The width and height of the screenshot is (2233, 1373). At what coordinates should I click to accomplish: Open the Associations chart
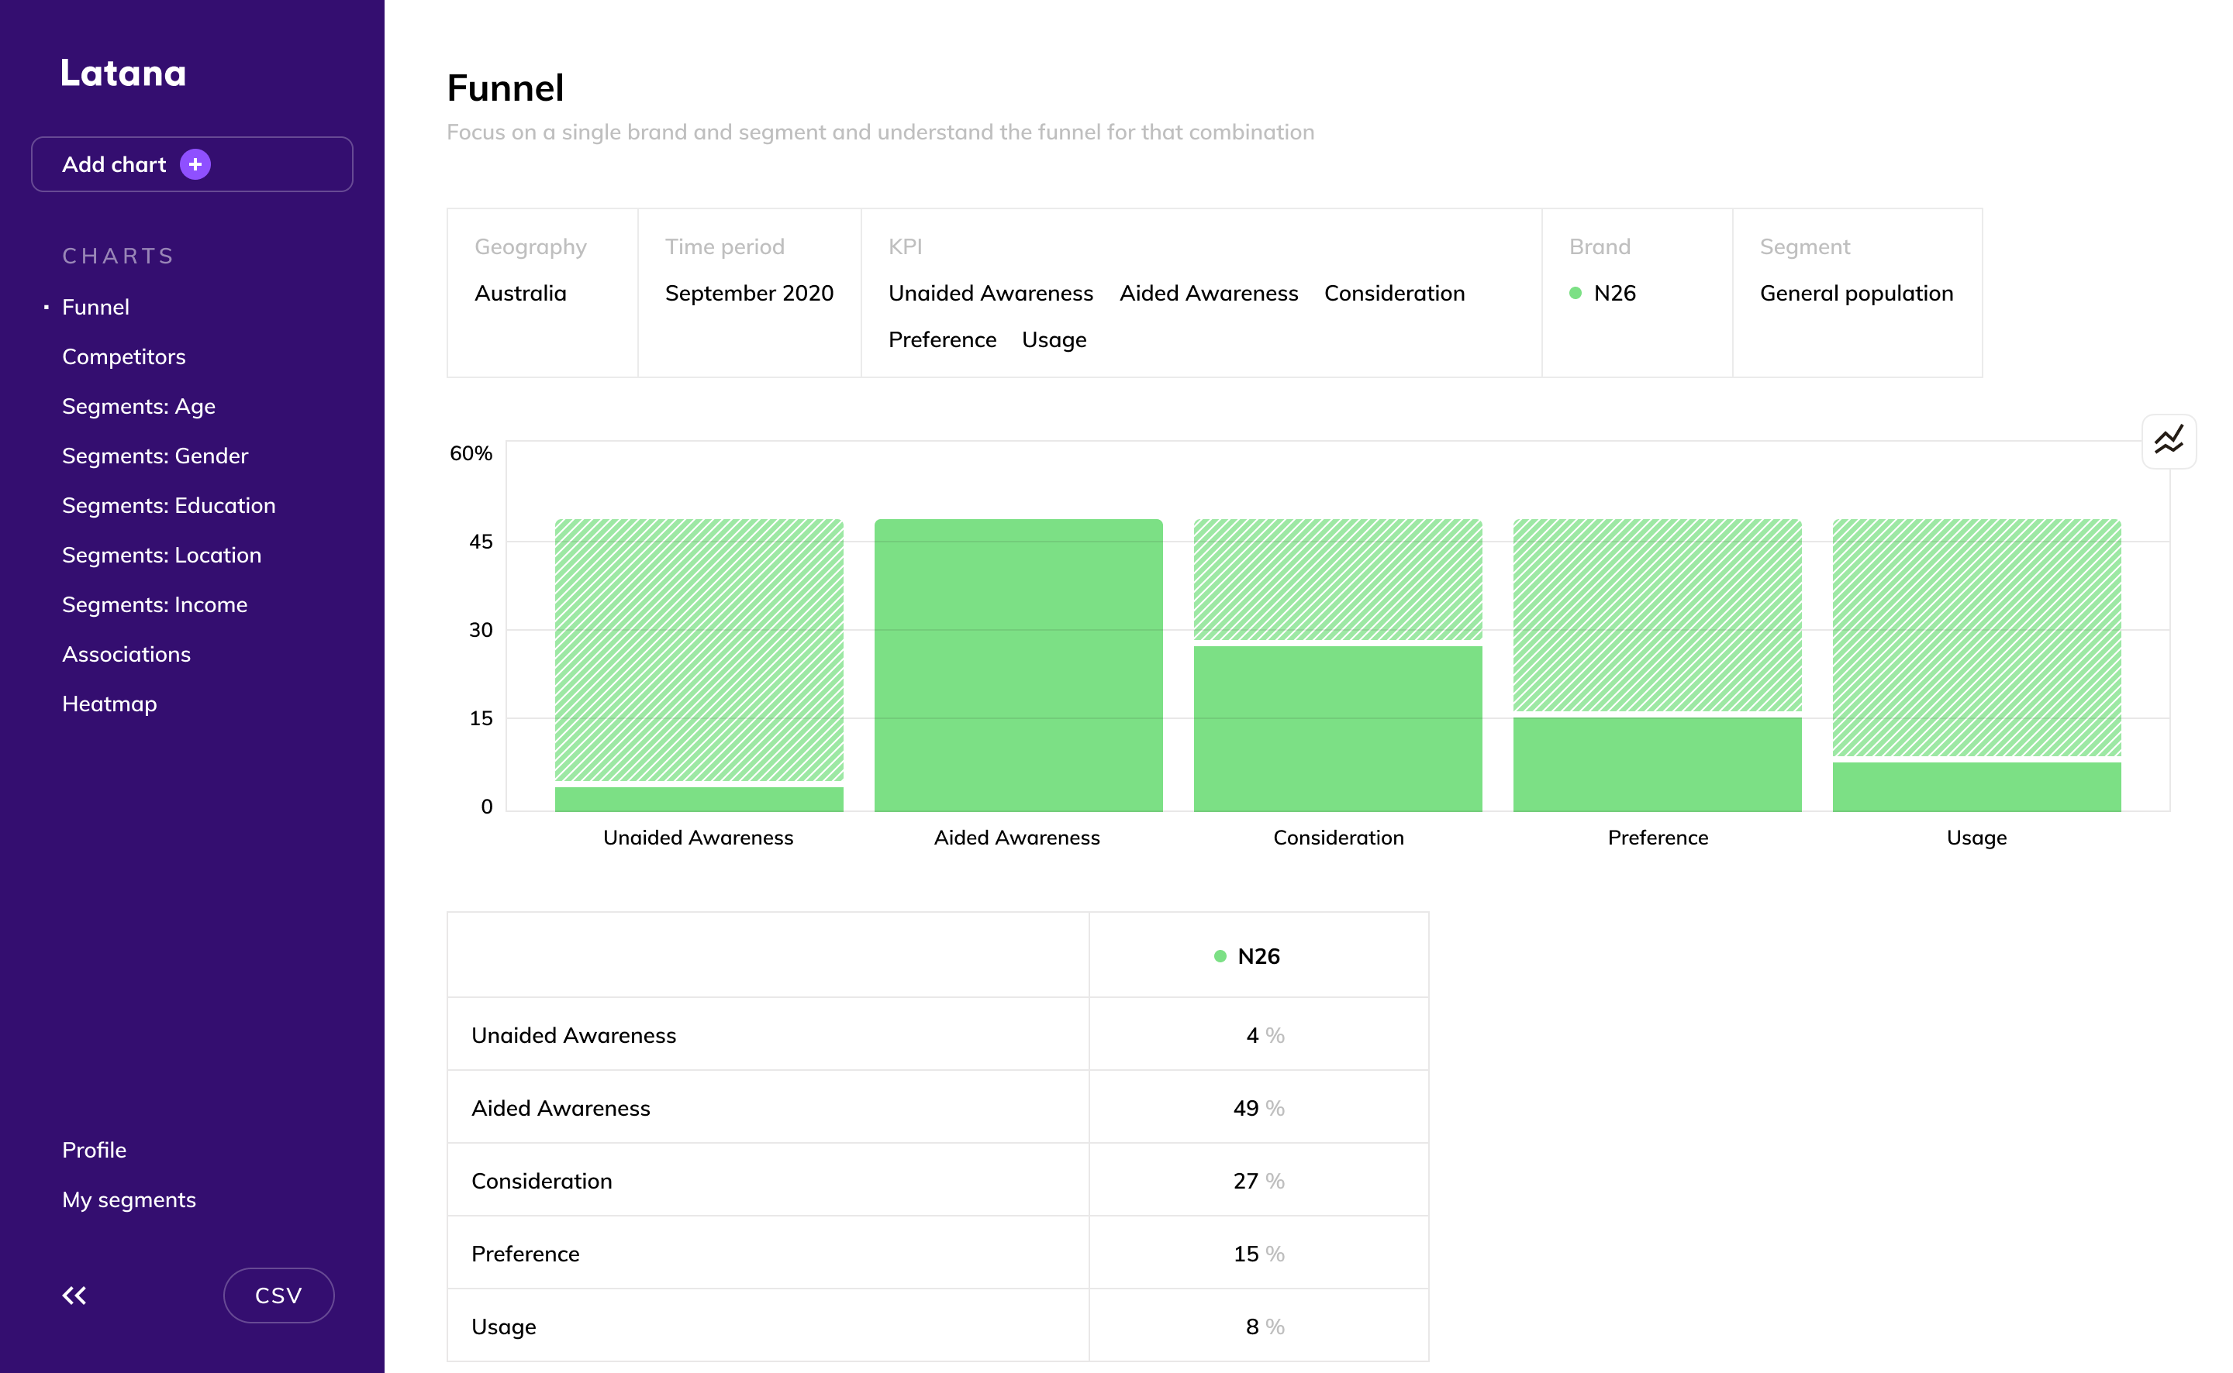tap(126, 654)
